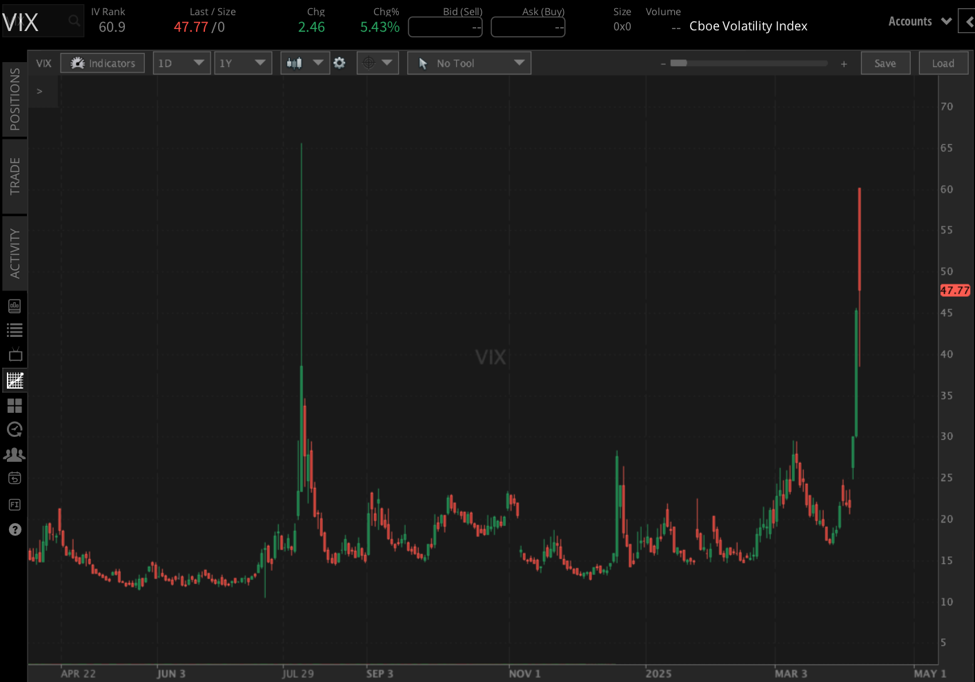Viewport: 975px width, 682px height.
Task: Open the 1Y time range dropdown
Action: [x=243, y=62]
